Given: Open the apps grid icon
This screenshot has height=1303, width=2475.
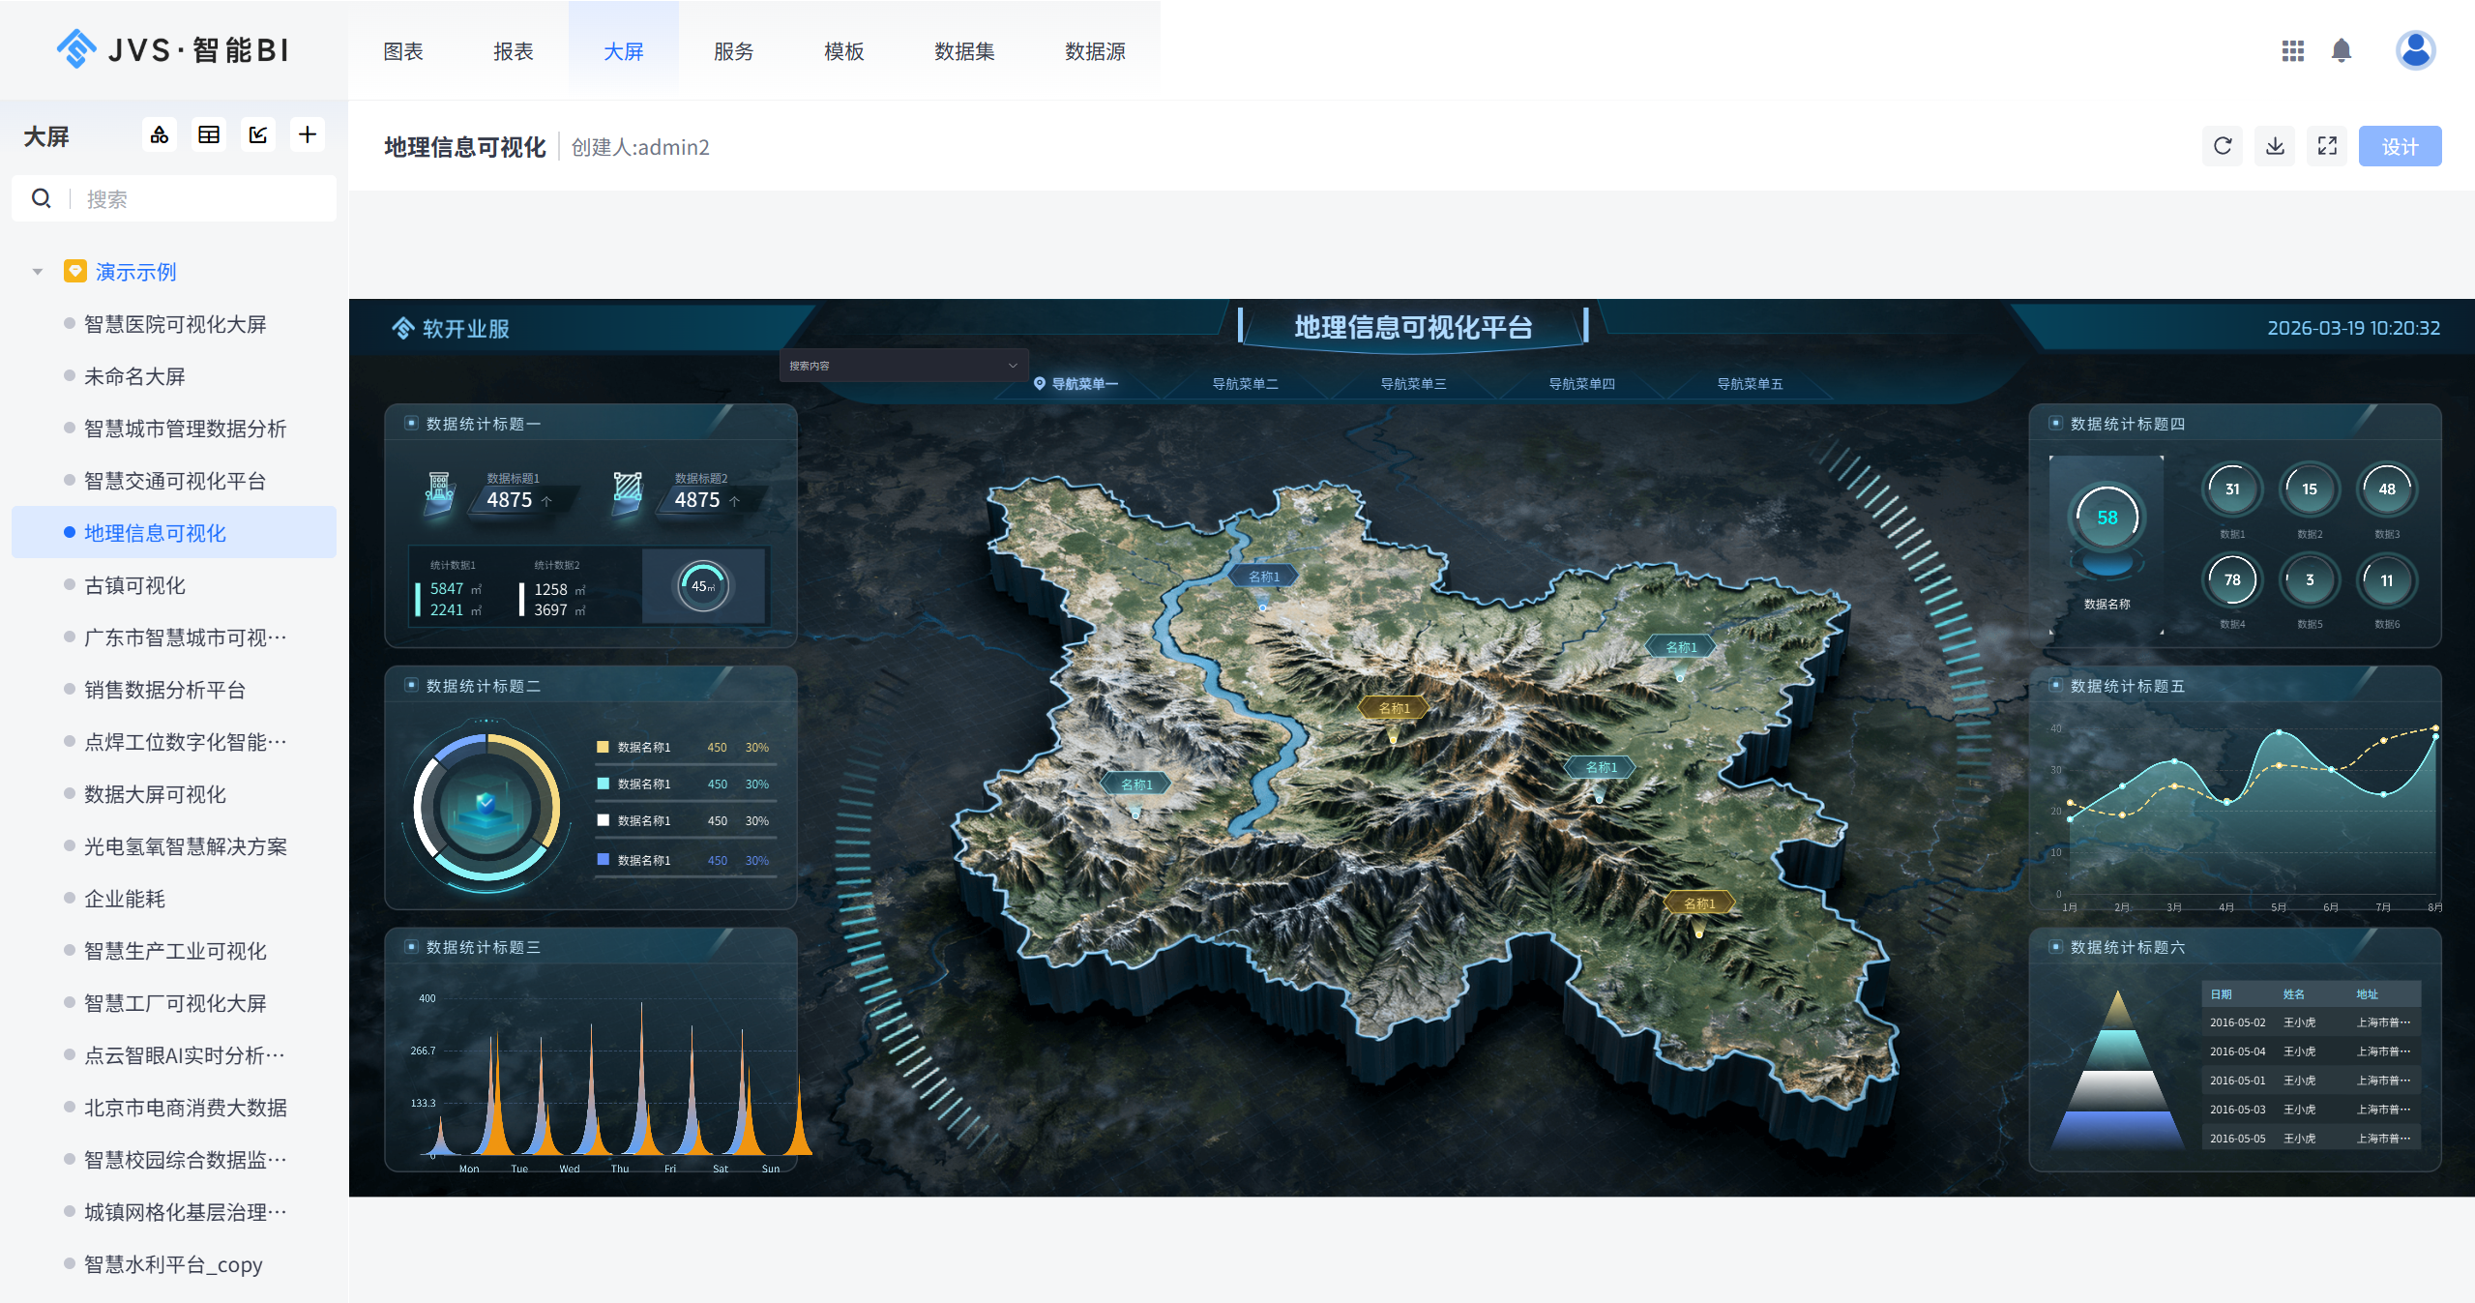Looking at the screenshot, I should point(2292,50).
